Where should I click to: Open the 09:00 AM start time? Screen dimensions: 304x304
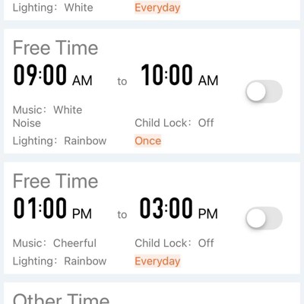53,74
